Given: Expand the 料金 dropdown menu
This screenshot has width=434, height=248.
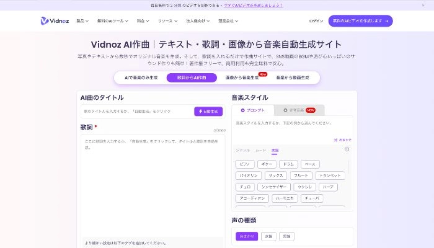Looking at the screenshot, I should 143,20.
